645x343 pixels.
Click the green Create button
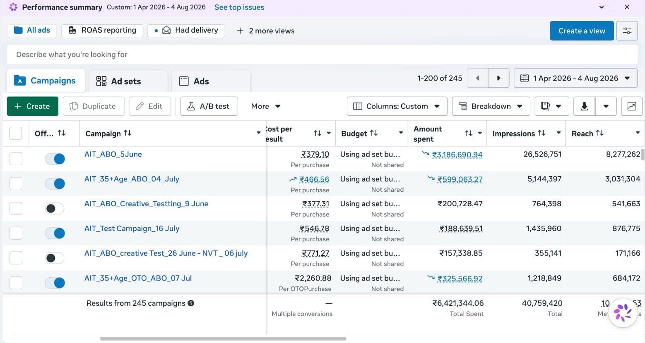(x=32, y=106)
